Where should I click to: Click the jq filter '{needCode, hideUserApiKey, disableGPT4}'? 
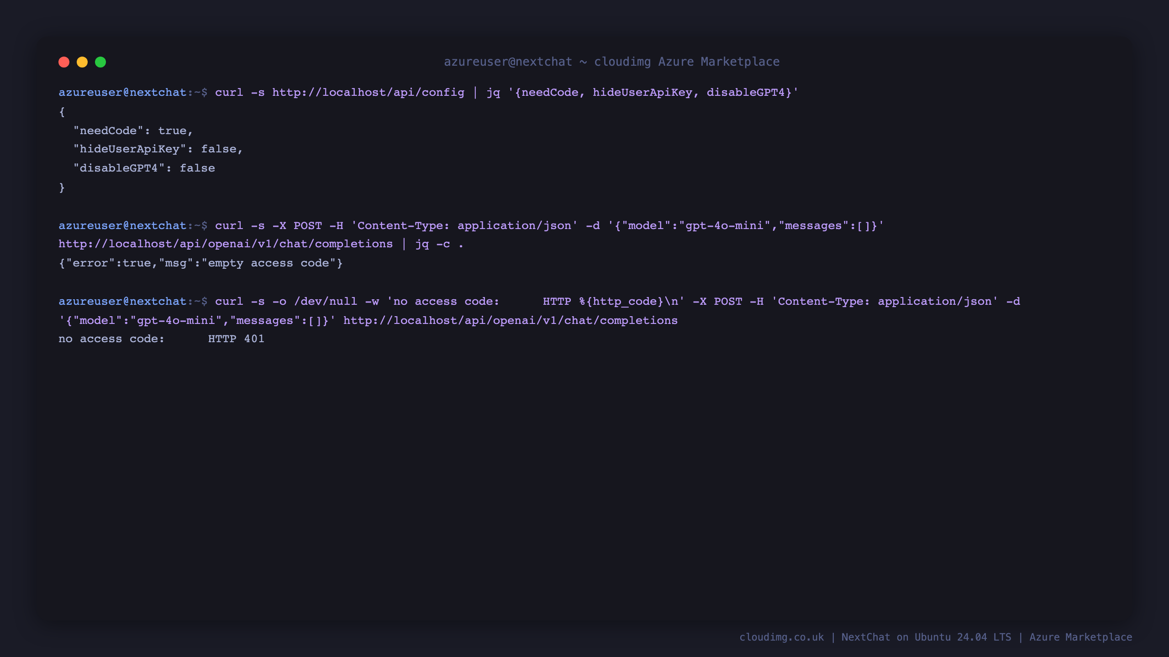click(x=653, y=92)
